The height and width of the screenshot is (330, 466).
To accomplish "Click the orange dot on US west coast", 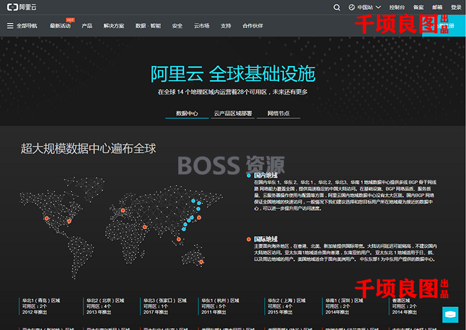I will (47, 218).
